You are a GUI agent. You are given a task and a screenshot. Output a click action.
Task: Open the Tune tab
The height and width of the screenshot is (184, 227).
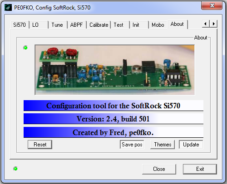tap(58, 25)
